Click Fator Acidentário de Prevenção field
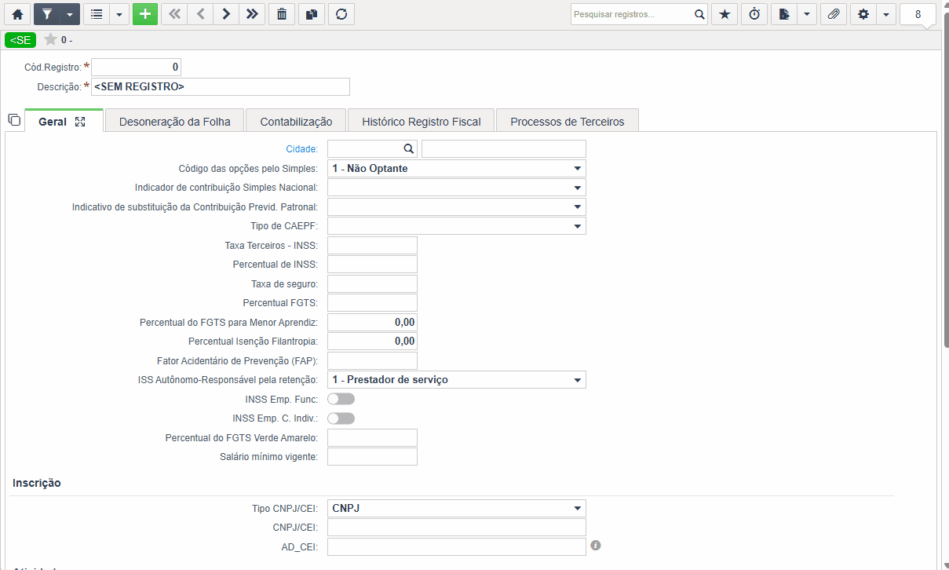The image size is (949, 570). click(x=372, y=360)
